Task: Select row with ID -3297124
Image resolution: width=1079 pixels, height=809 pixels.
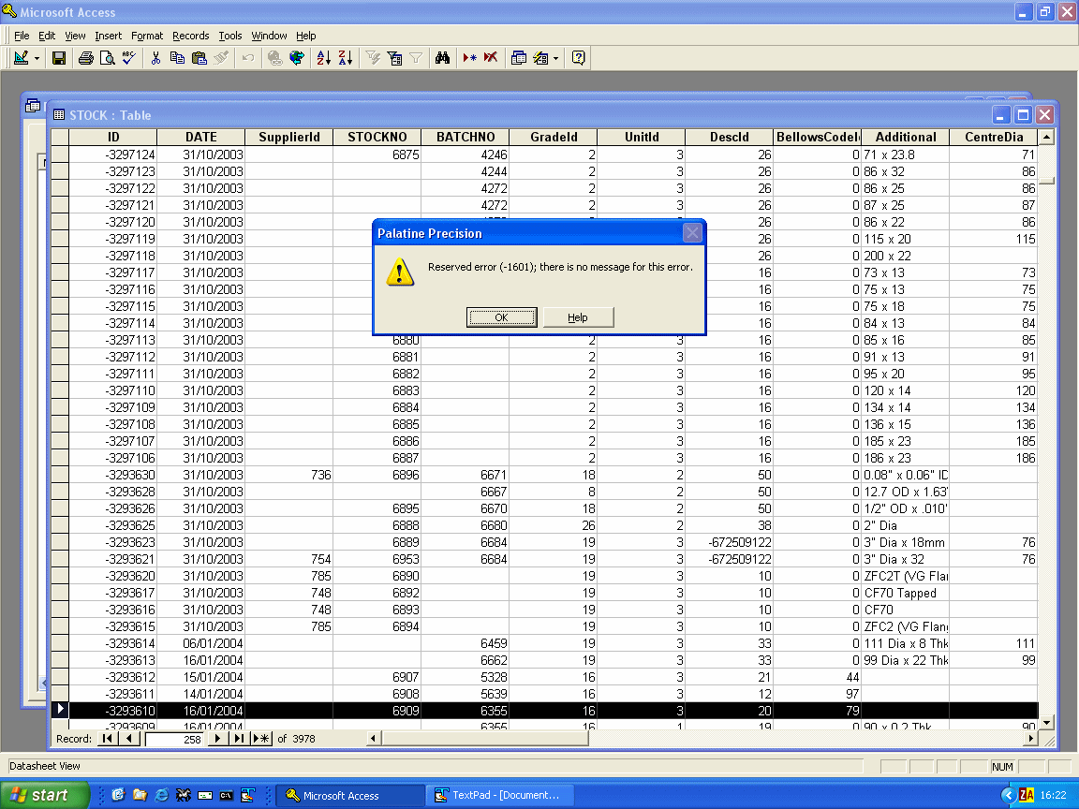Action: [60, 154]
